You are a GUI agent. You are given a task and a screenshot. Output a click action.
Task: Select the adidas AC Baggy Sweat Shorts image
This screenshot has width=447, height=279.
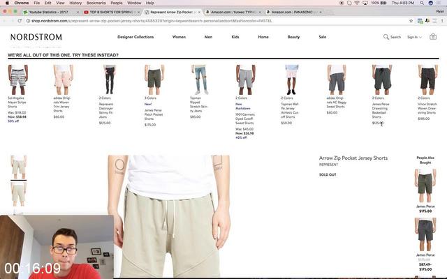coord(337,80)
